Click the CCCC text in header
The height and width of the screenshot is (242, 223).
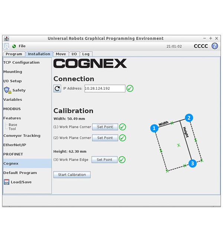click(201, 46)
